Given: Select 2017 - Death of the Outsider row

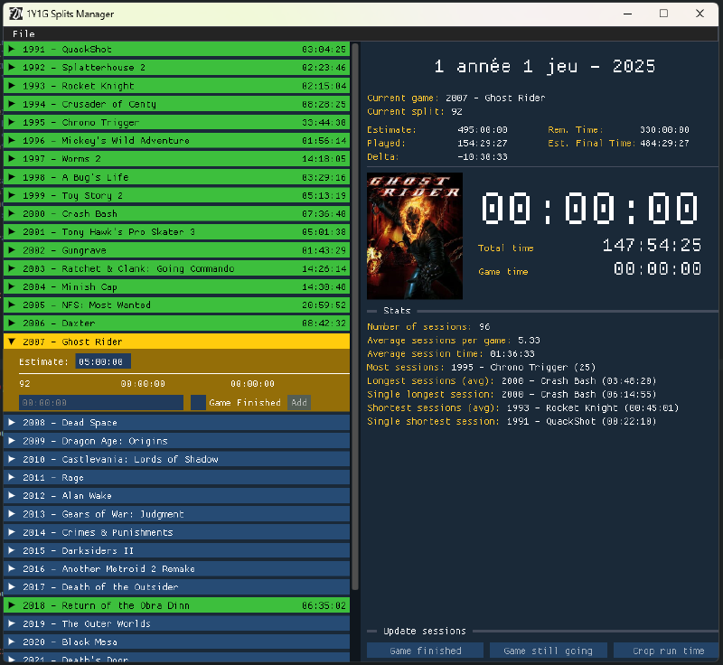Looking at the screenshot, I should (176, 586).
